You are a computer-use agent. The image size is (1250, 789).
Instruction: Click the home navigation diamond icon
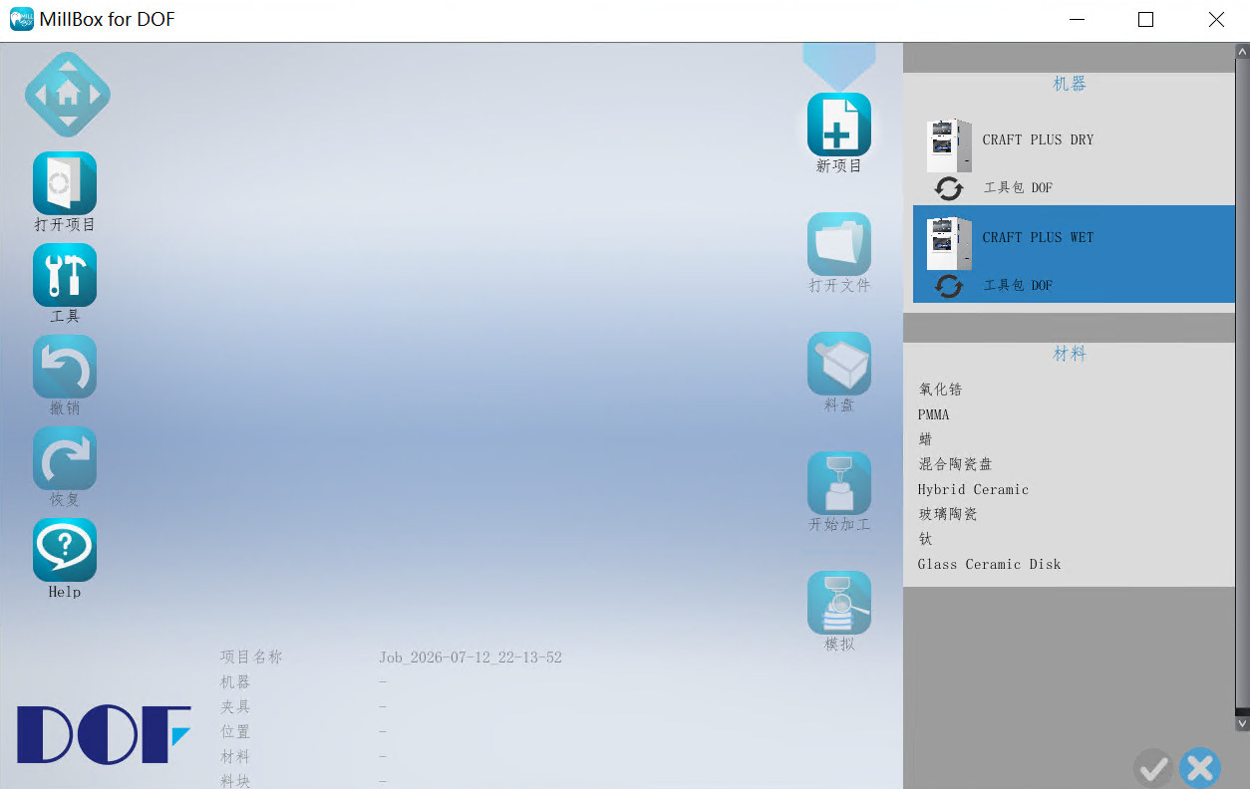[67, 95]
